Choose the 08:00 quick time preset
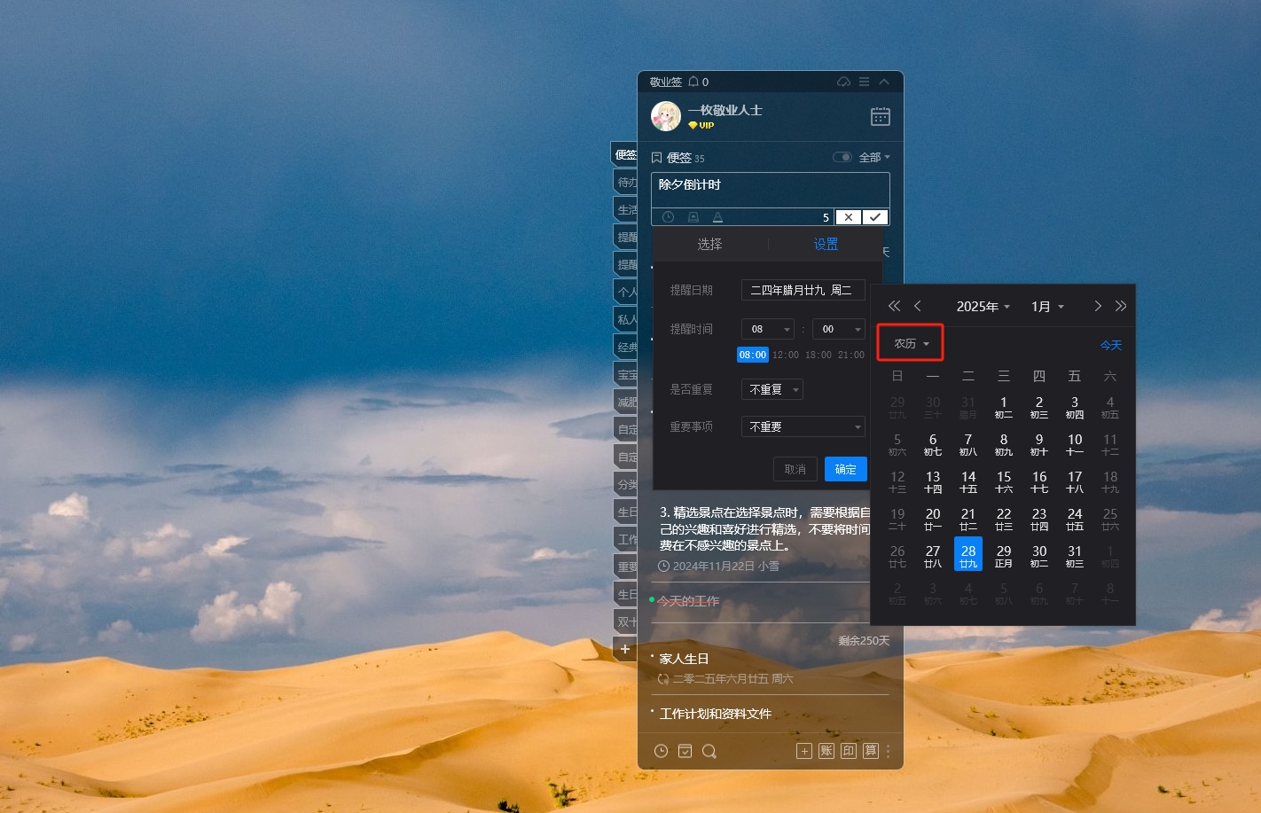Screen dimensions: 1261x813 (753, 355)
